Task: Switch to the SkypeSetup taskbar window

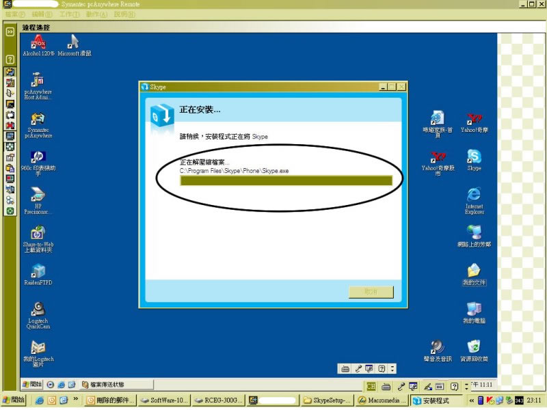Action: [328, 400]
